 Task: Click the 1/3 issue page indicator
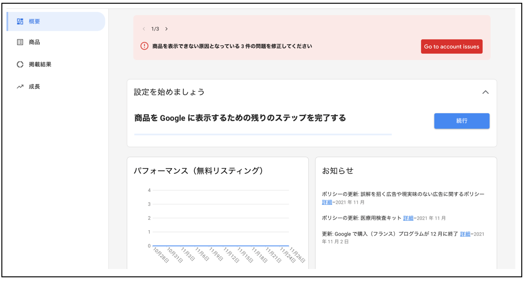click(155, 29)
